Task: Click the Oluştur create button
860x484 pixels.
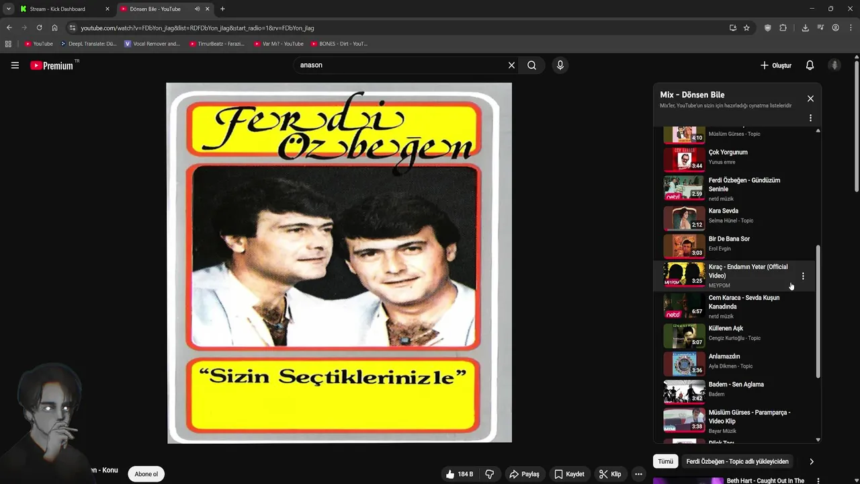Action: [x=776, y=65]
